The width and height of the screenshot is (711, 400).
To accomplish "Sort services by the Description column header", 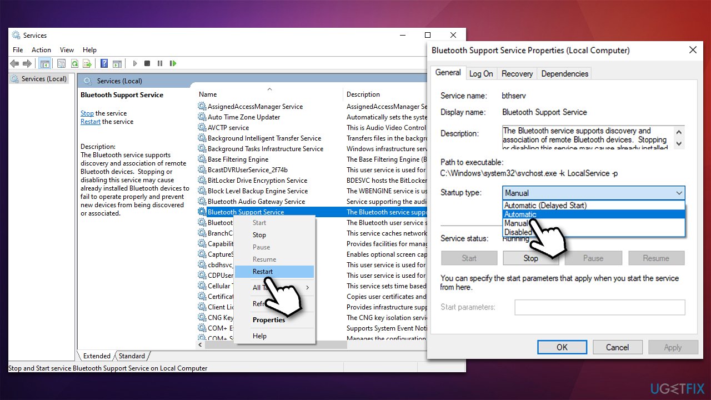I will [363, 94].
